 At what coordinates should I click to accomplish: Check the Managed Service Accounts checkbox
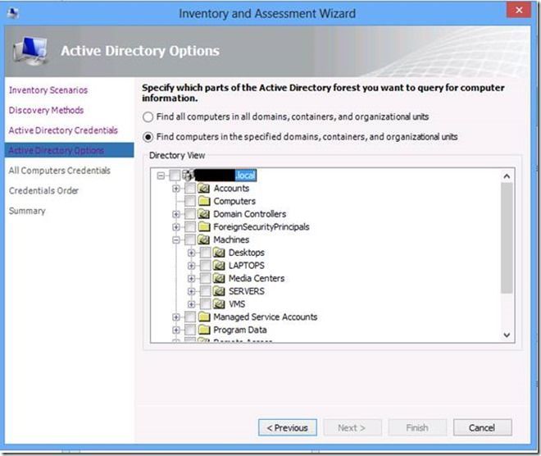190,317
